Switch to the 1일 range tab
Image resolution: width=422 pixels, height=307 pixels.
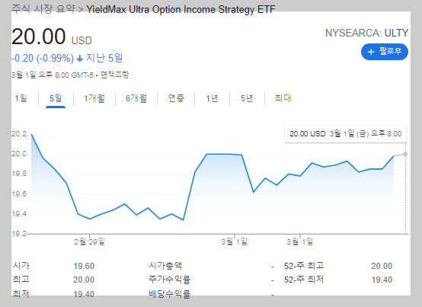point(21,98)
